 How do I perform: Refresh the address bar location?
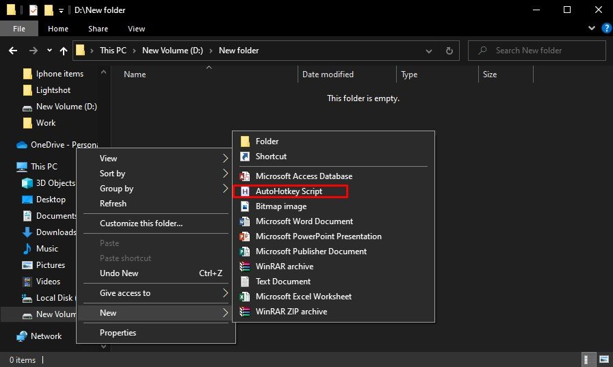coord(449,51)
